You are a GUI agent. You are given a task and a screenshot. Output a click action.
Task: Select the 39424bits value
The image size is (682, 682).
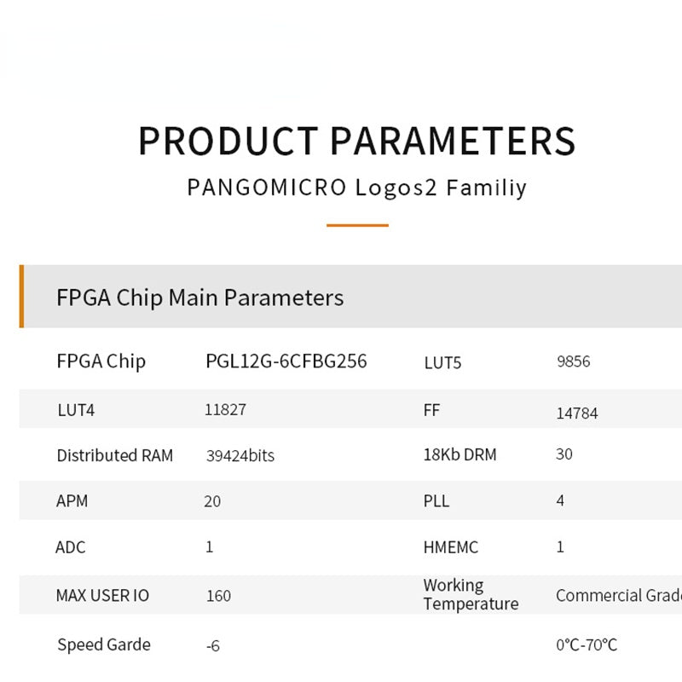coord(240,456)
